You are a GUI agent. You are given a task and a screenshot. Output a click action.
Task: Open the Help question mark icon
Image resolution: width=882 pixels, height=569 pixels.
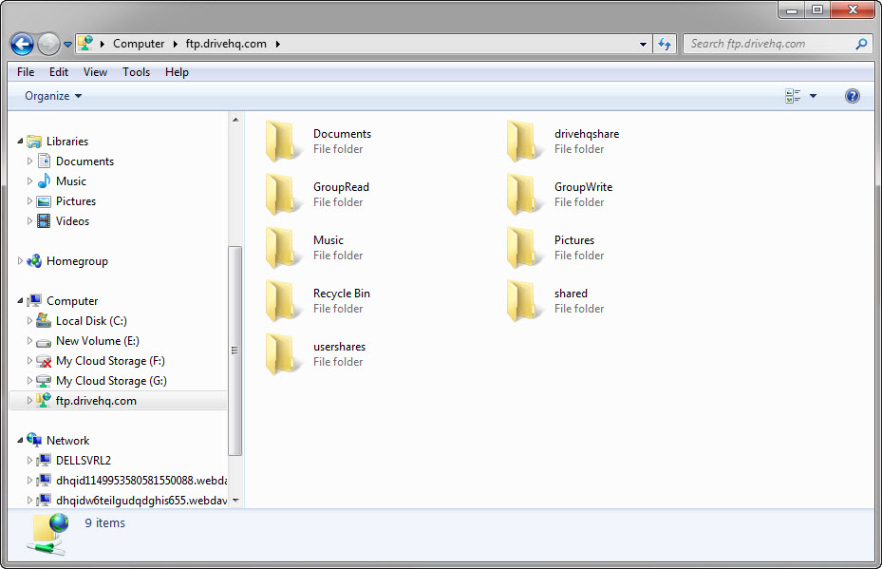[x=852, y=96]
